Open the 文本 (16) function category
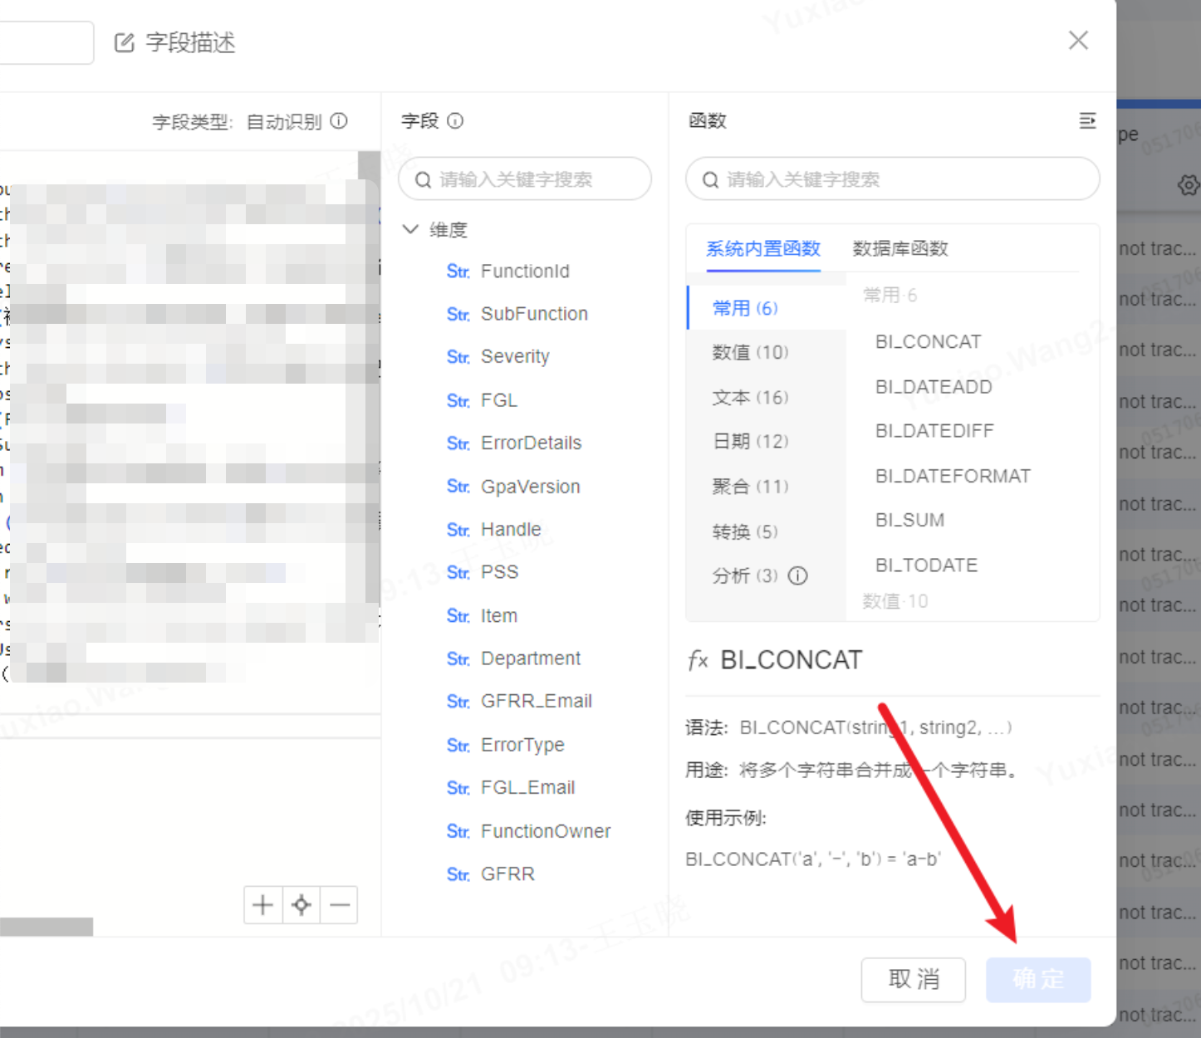The width and height of the screenshot is (1201, 1038). pos(750,397)
